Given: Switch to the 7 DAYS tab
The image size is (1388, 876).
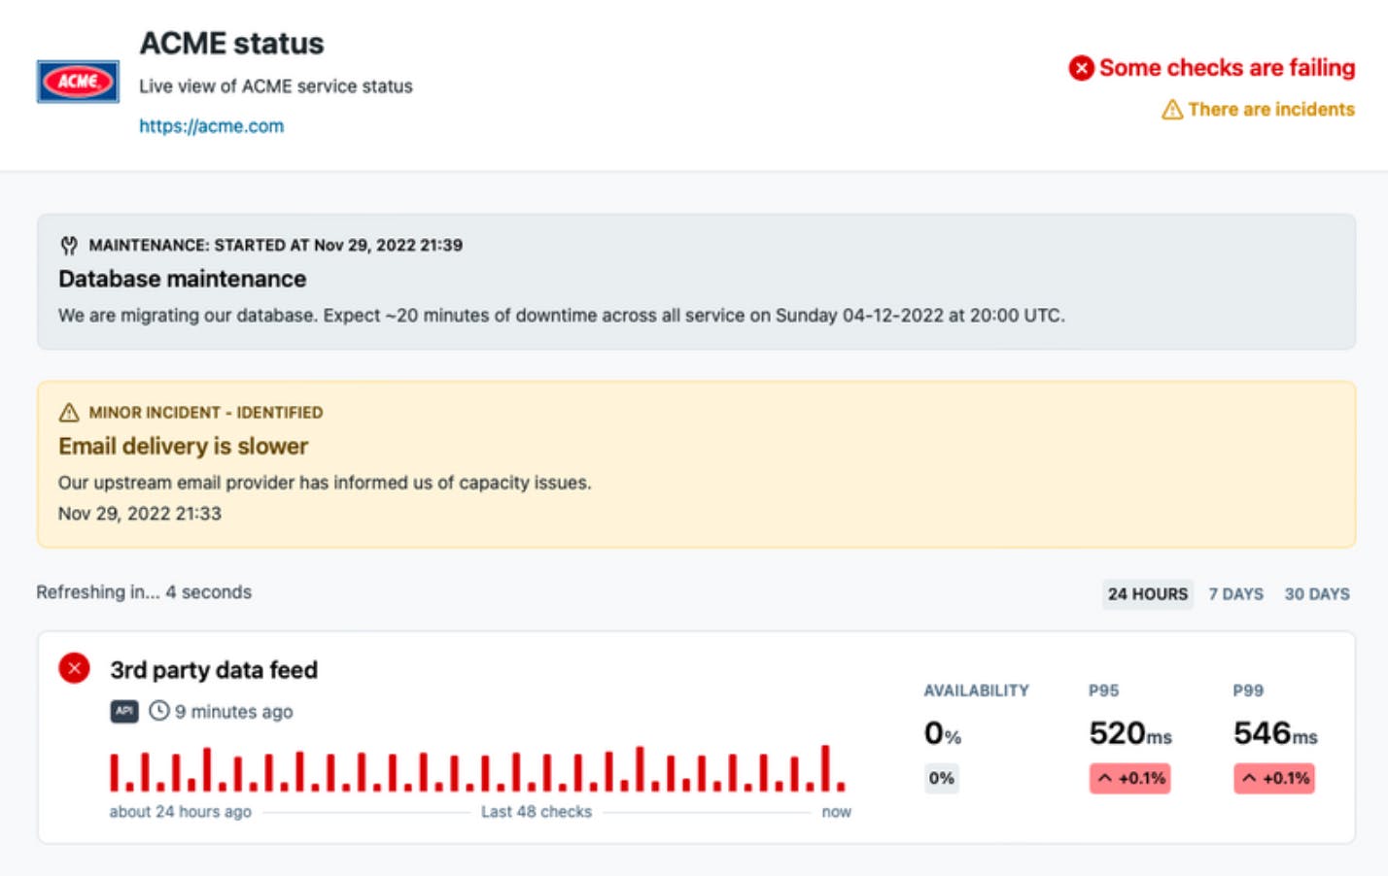Looking at the screenshot, I should tap(1235, 593).
